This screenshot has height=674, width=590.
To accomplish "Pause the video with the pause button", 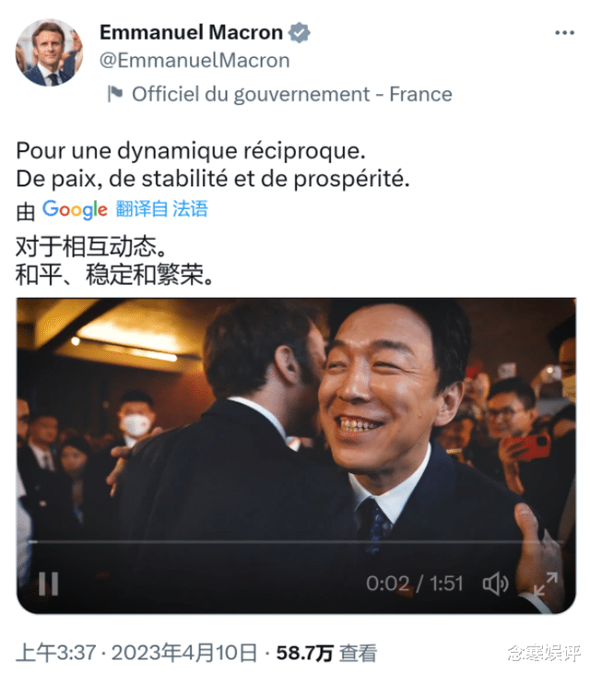I will 48,584.
